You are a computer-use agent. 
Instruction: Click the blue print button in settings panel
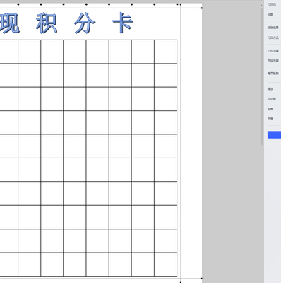(x=274, y=135)
